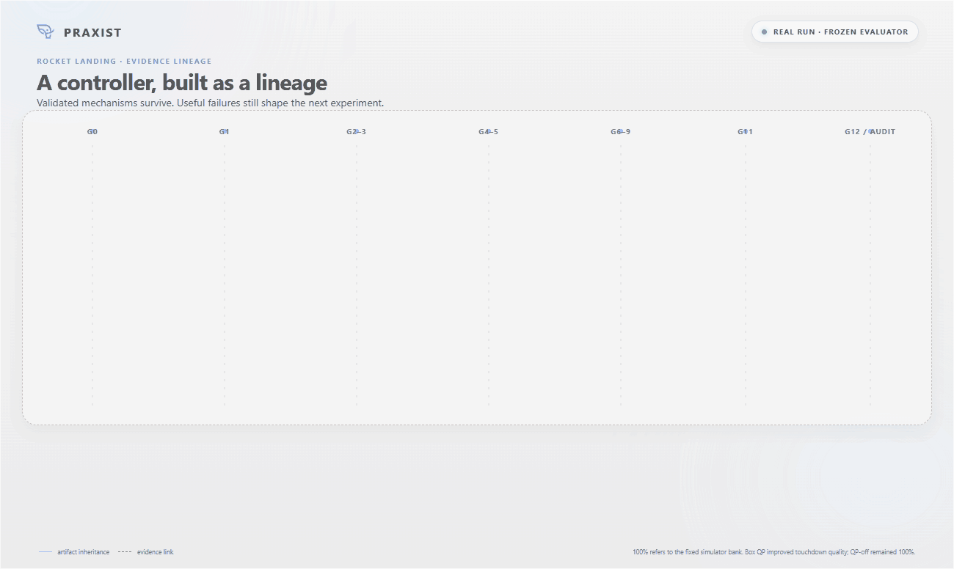Click the fixed simulator bank footnote
The image size is (954, 569).
click(x=774, y=552)
